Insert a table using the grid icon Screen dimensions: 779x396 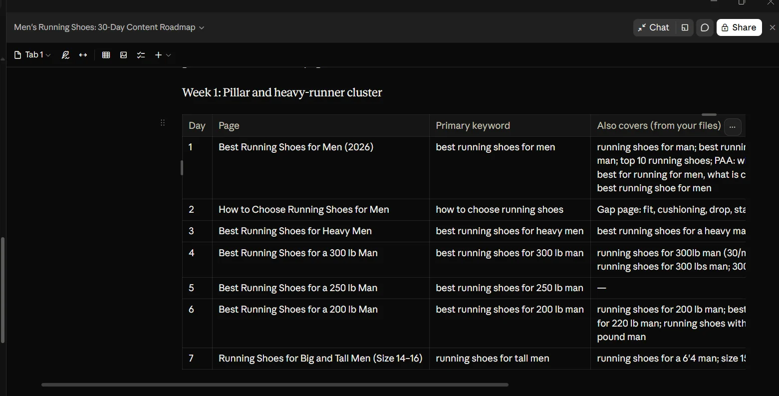click(106, 55)
